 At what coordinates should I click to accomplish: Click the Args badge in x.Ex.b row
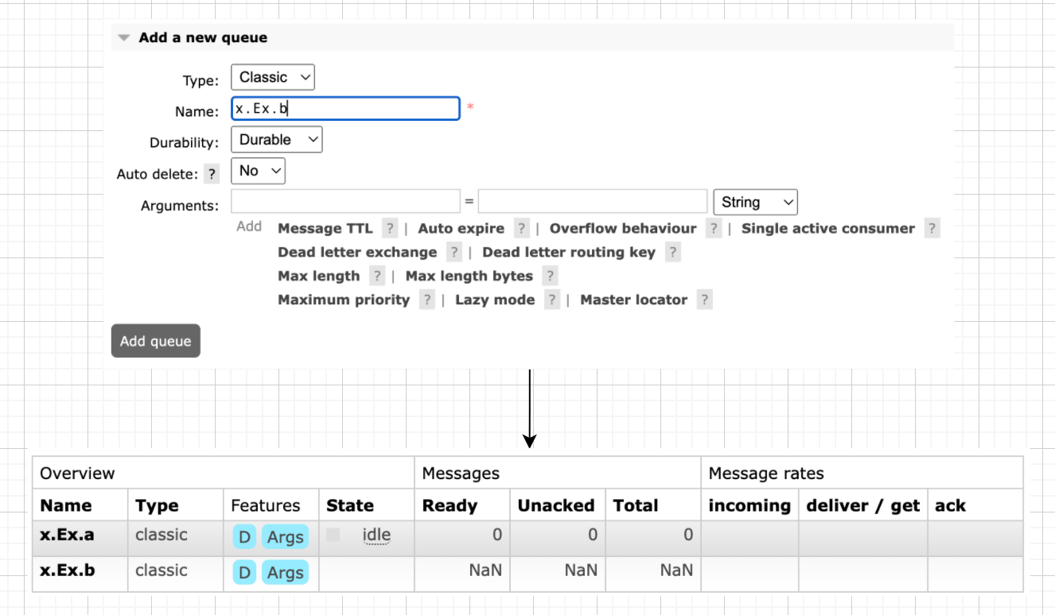[x=286, y=572]
